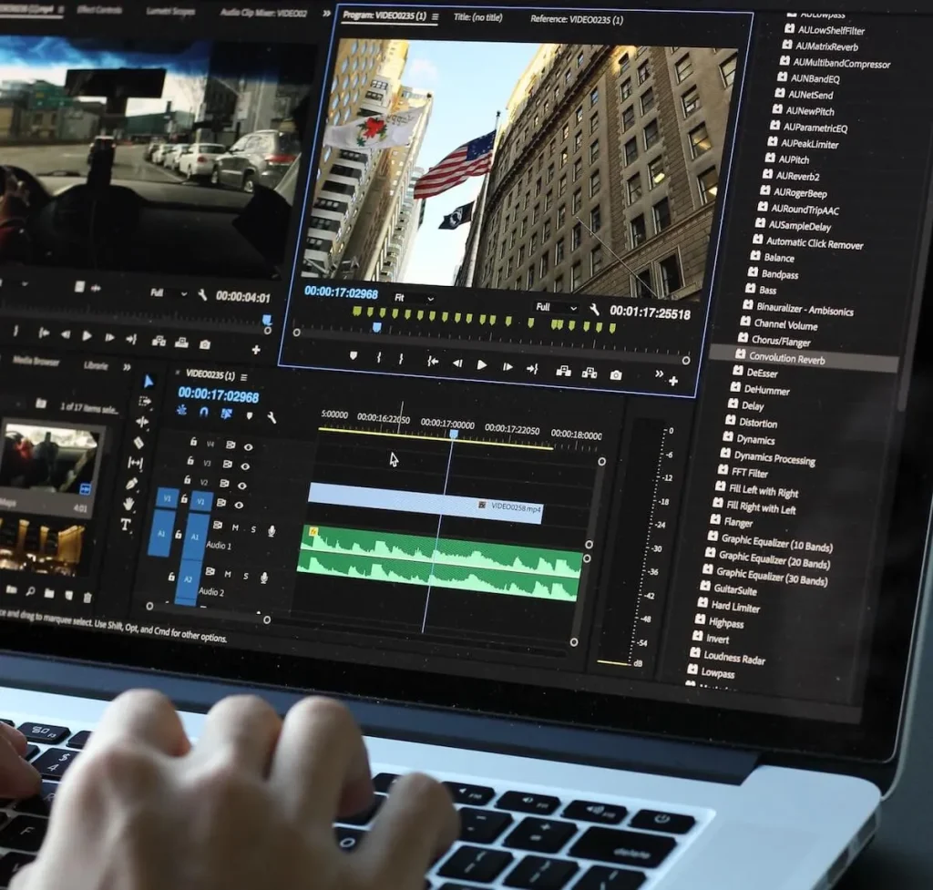Viewport: 933px width, 890px height.
Task: Hide the V2 track with eye icon
Action: click(x=241, y=485)
